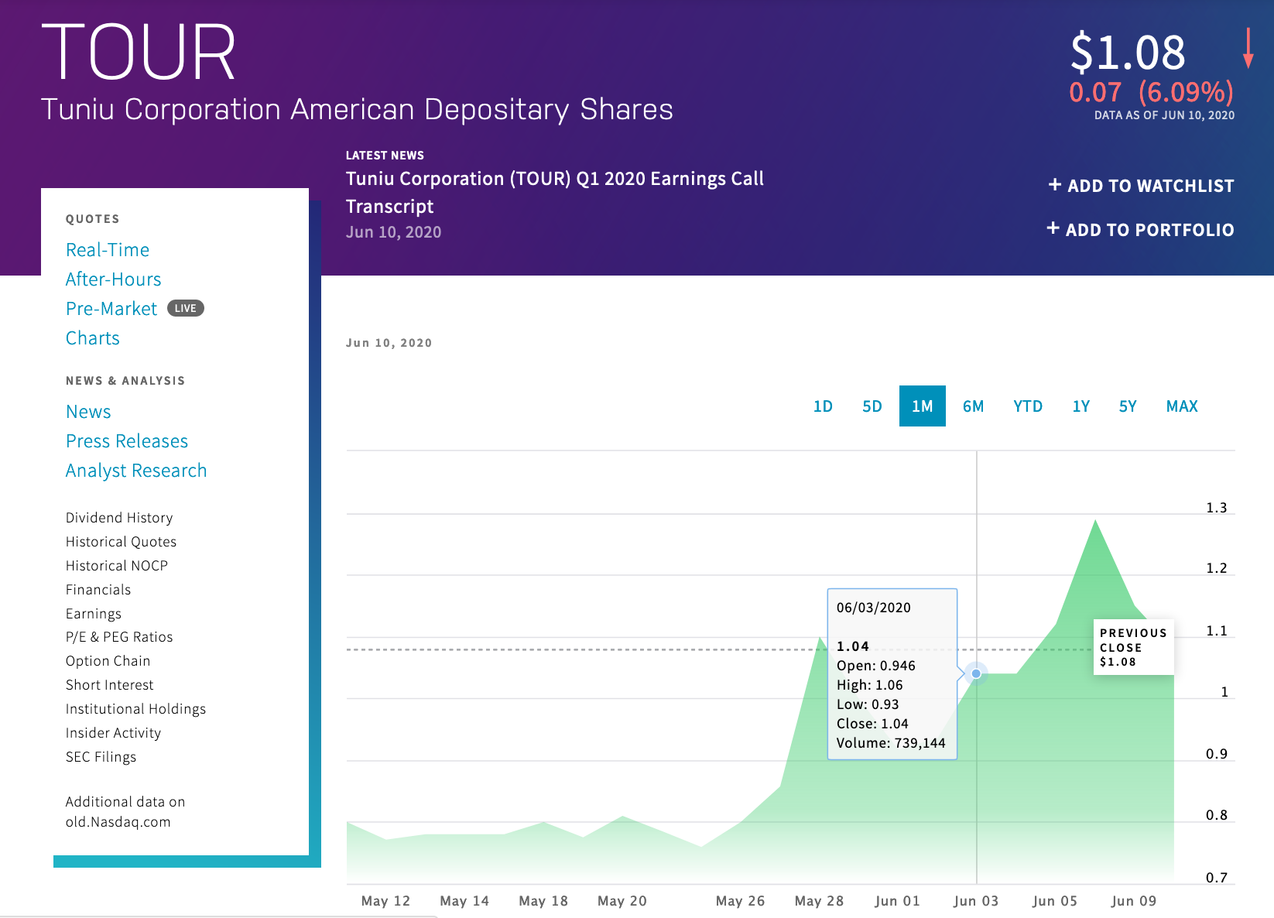Open Additional data on old.Nasdaq.com link
Viewport: 1274px width, 918px height.
[x=125, y=812]
